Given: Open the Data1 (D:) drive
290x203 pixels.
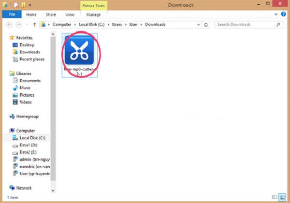Looking at the screenshot, I should click(29, 145).
